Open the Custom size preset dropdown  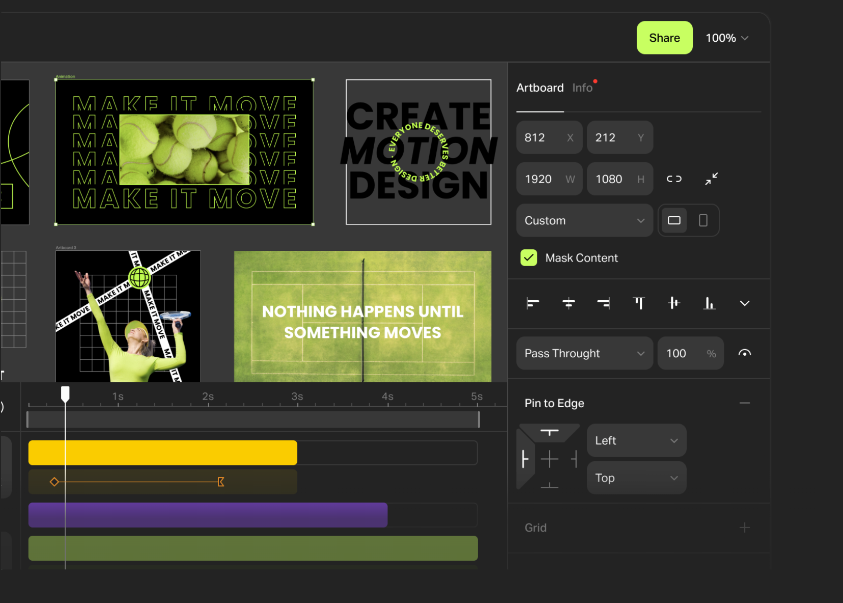coord(584,220)
